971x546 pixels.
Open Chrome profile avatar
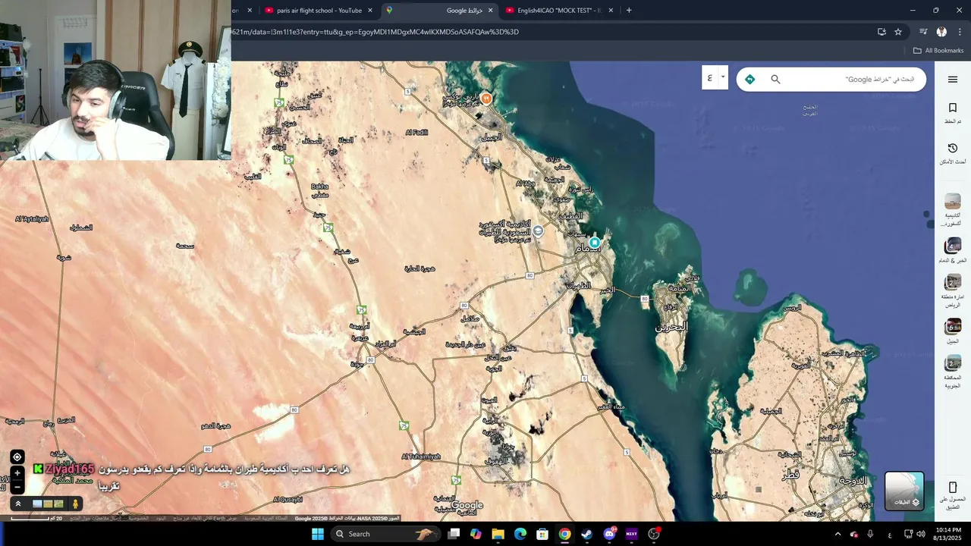click(x=941, y=32)
